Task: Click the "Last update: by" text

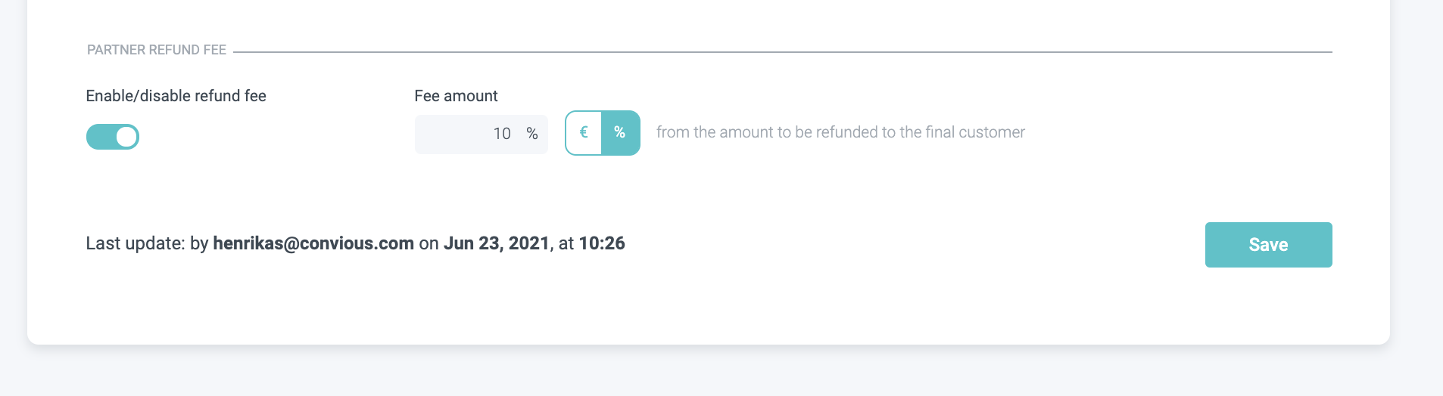Action: [x=147, y=243]
